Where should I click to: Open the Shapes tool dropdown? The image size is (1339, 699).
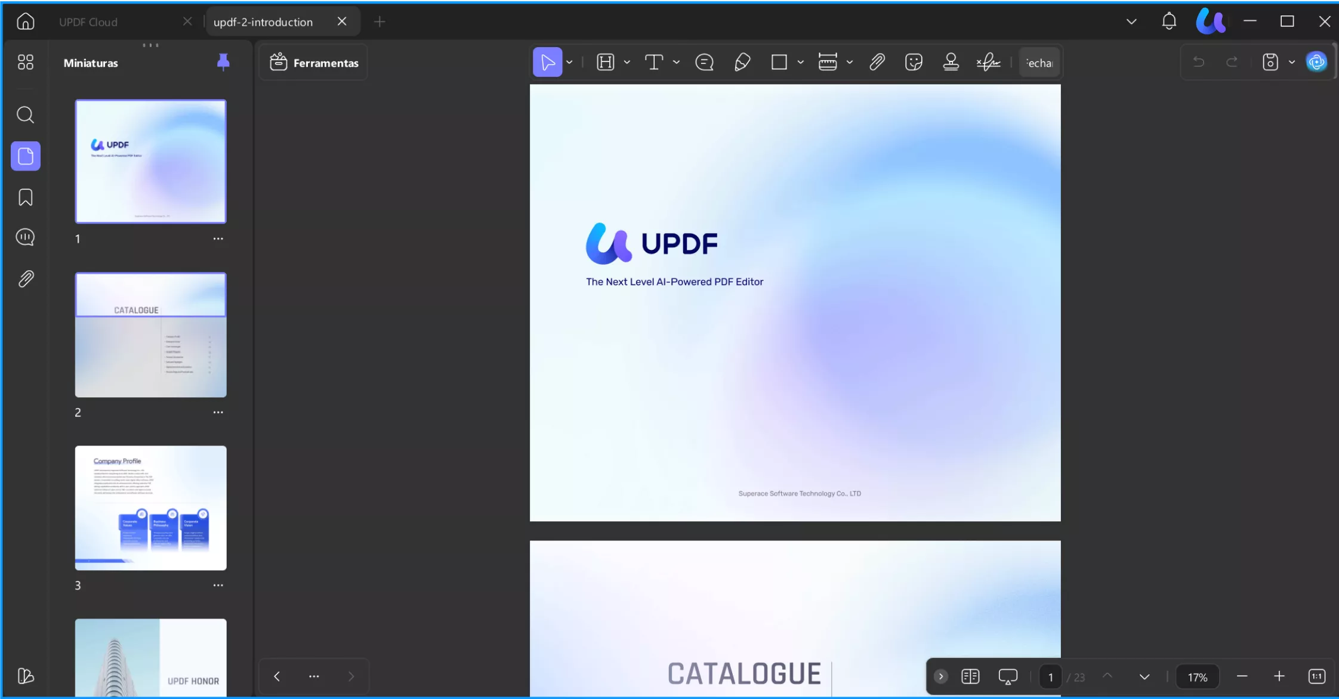tap(800, 61)
